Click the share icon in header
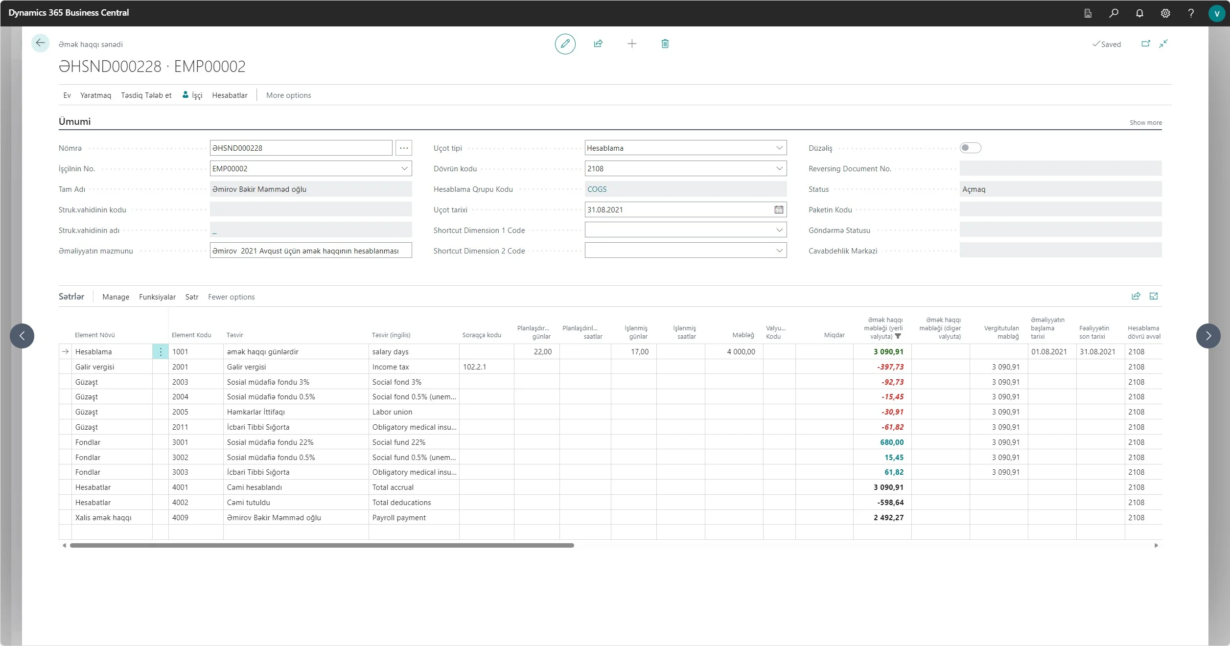Viewport: 1230px width, 646px height. coord(598,44)
